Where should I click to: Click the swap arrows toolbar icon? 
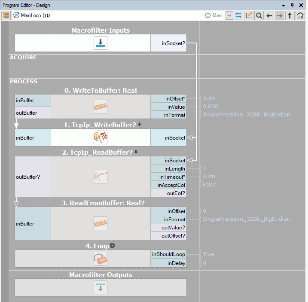coord(238,15)
